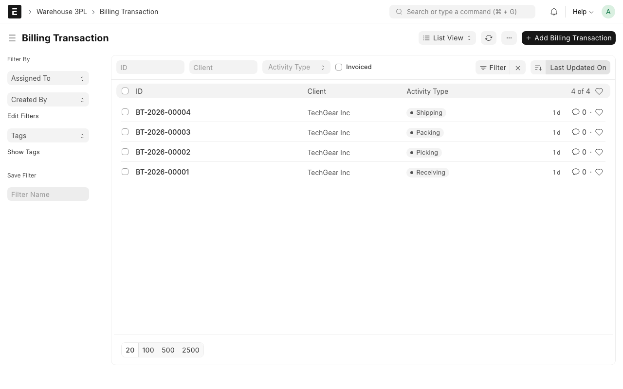Enable the Invoiced checkbox filter

tap(339, 67)
